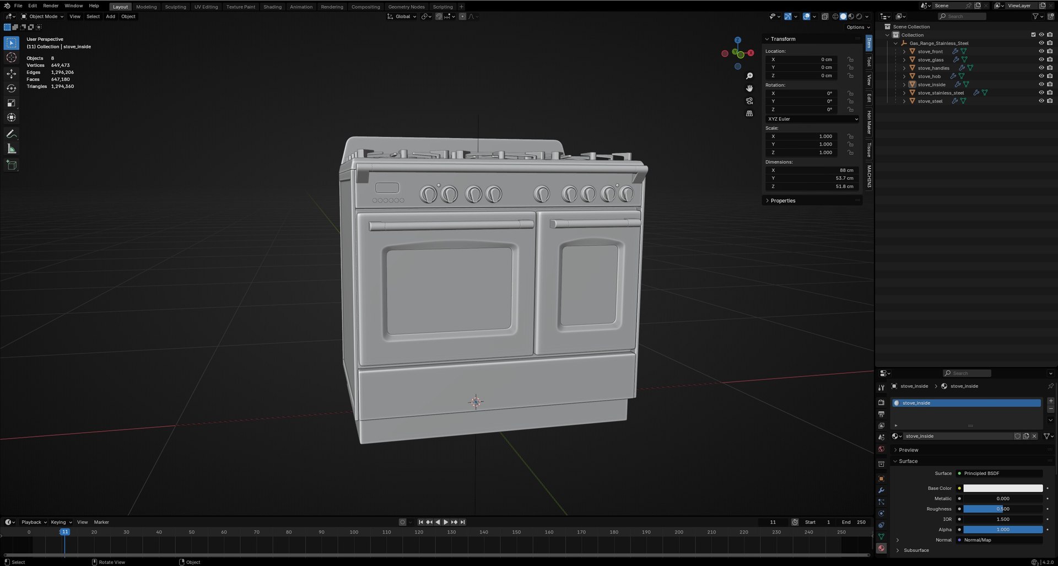Open the Render menu
Image resolution: width=1058 pixels, height=566 pixels.
click(51, 6)
